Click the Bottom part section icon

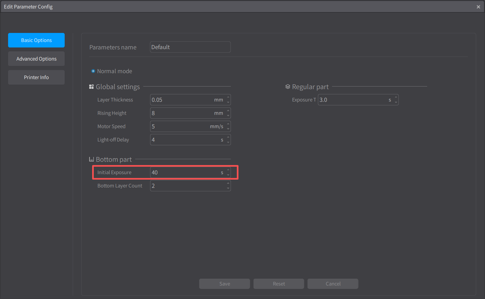click(x=92, y=160)
